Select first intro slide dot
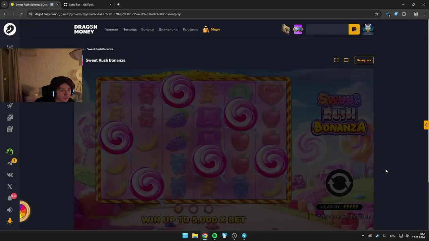The image size is (429, 241). [x=178, y=209]
